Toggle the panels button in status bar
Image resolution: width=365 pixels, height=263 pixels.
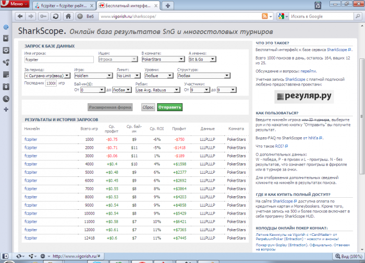5,256
